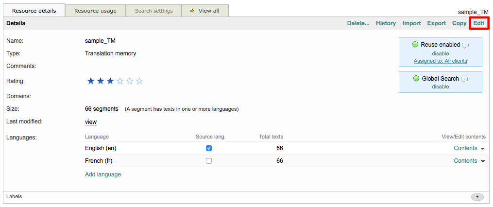This screenshot has height=207, width=493.
Task: Expand English Contents dropdown arrow
Action: point(483,149)
